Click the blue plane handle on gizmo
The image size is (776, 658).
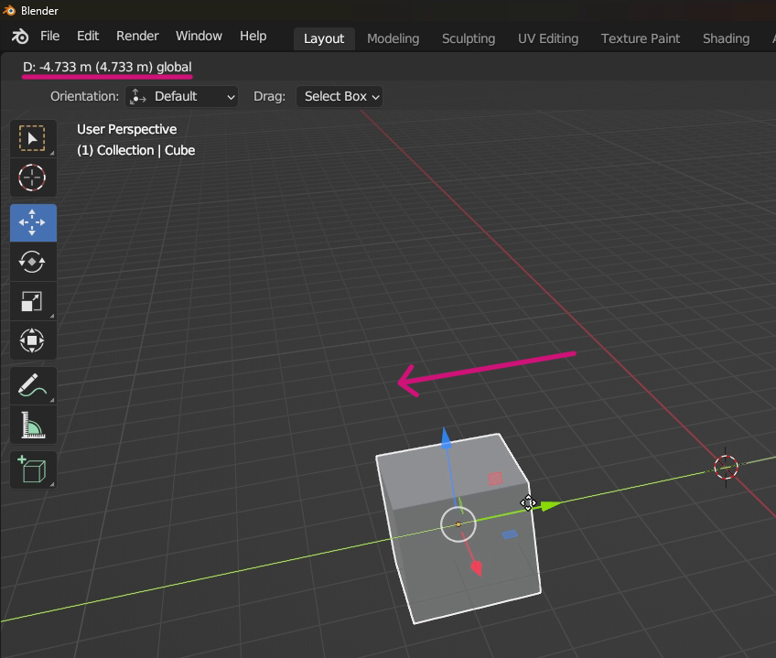[510, 534]
